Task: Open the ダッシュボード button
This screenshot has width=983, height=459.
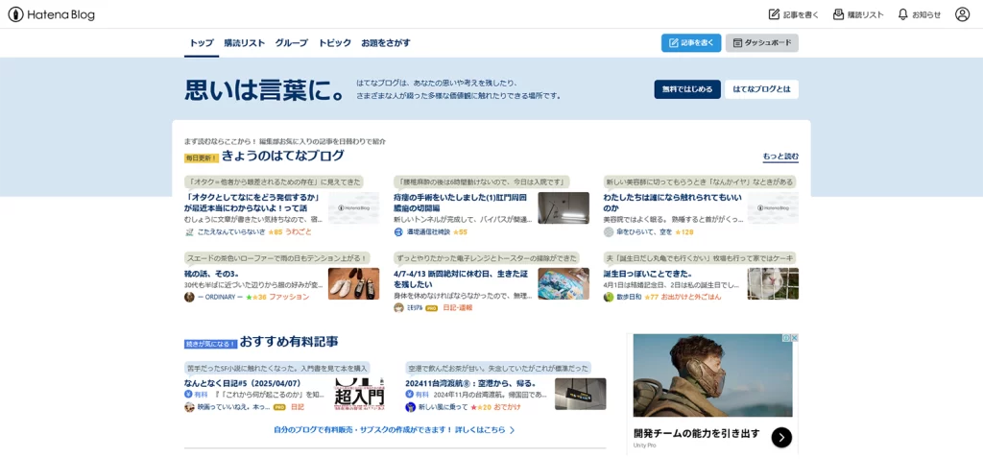Action: 761,43
